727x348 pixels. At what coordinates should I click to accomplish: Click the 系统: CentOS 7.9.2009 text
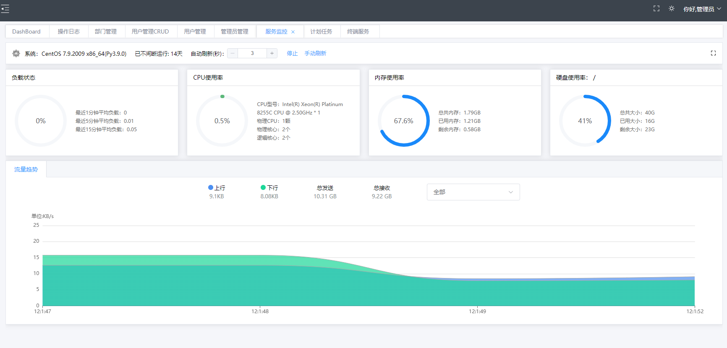76,54
